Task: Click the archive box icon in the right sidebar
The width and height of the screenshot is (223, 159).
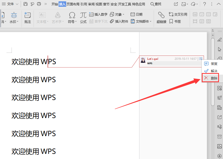Action: coord(220,136)
